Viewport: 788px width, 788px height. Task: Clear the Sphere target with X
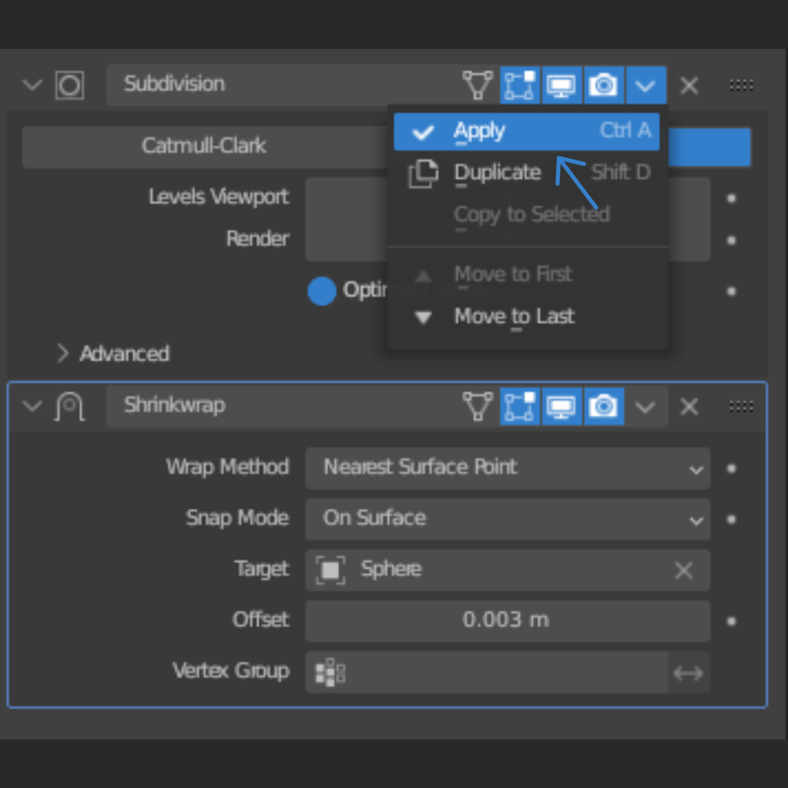(x=684, y=570)
